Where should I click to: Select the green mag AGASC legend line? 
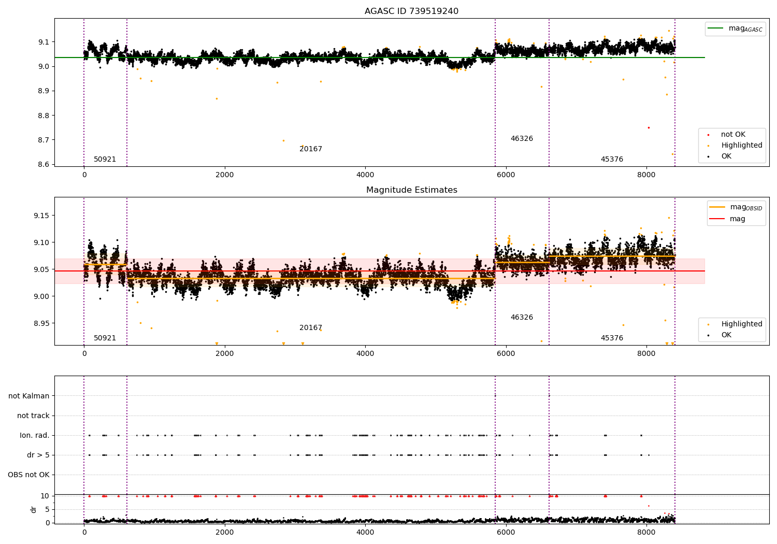coord(715,28)
